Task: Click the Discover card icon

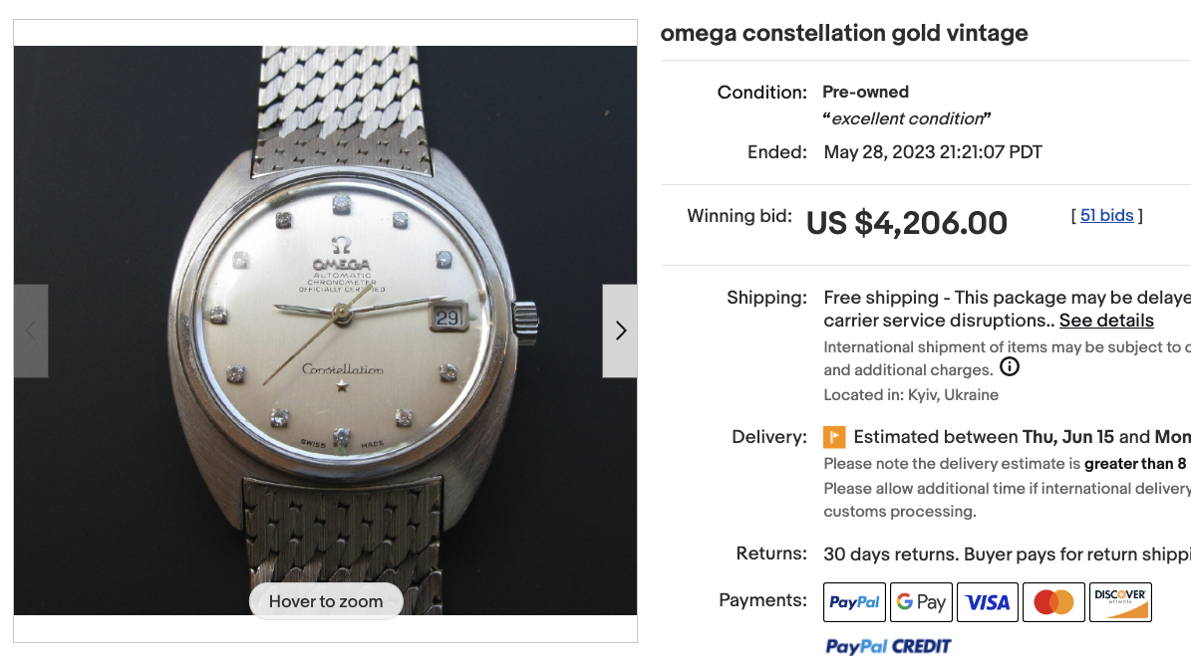Action: pyautogui.click(x=1120, y=602)
